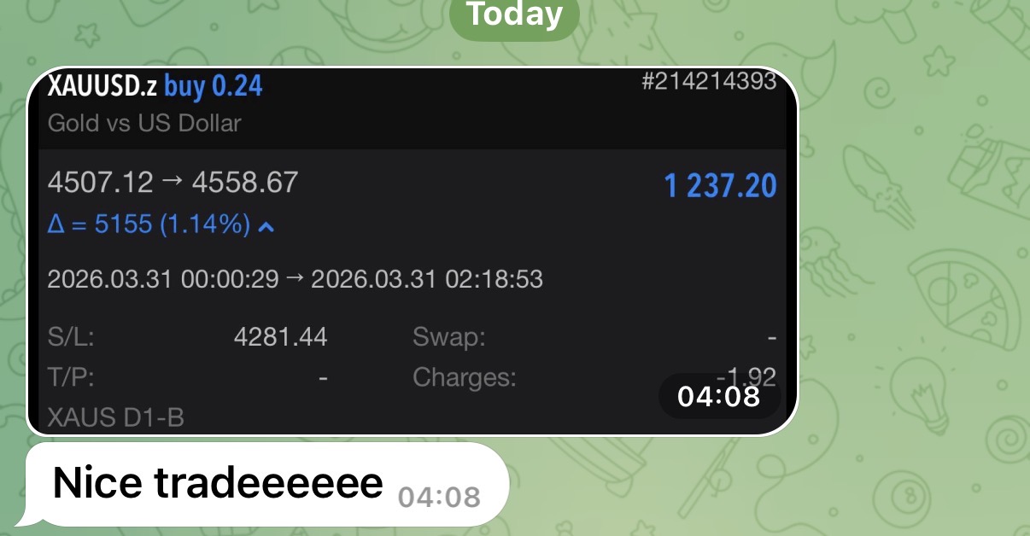Tap the order number #214214393
This screenshot has height=536, width=1030.
(x=708, y=81)
